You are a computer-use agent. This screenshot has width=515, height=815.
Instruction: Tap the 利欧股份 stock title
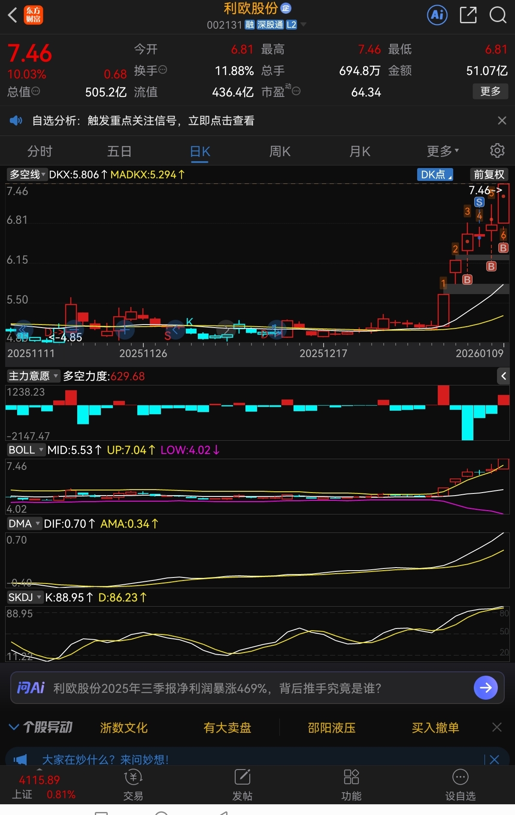click(251, 8)
